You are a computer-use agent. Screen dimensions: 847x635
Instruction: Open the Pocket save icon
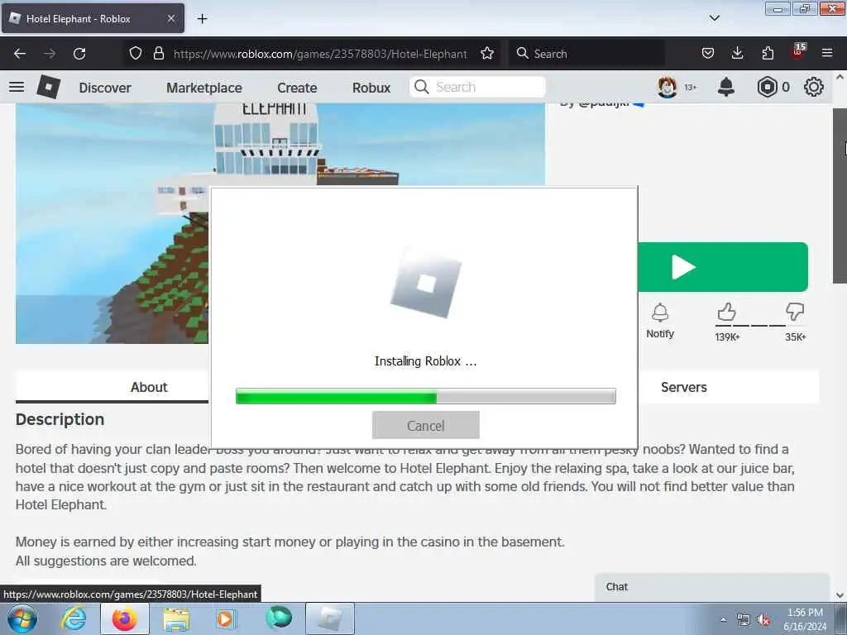point(708,53)
